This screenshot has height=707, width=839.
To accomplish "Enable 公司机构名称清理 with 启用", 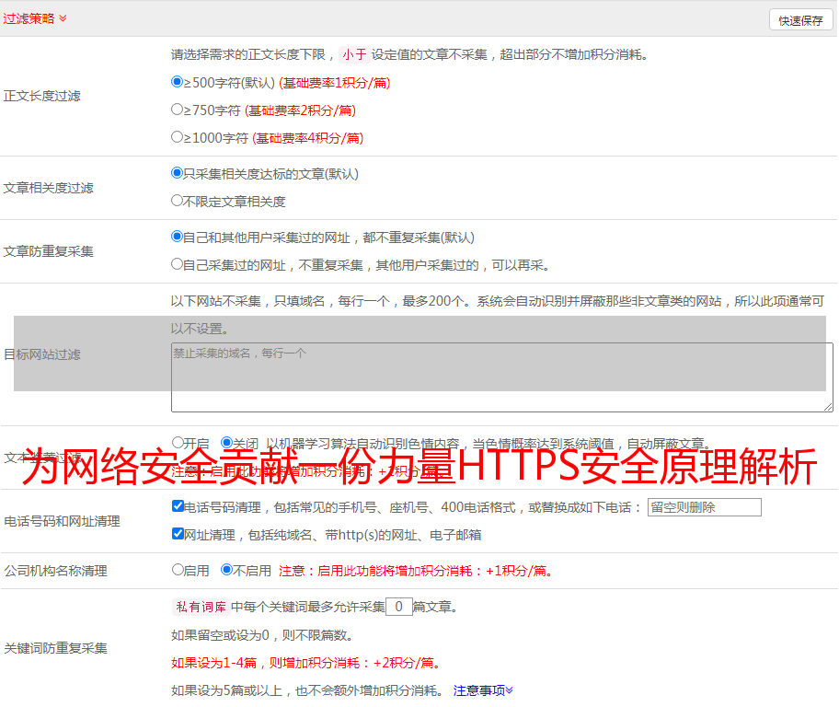I will click(x=178, y=570).
